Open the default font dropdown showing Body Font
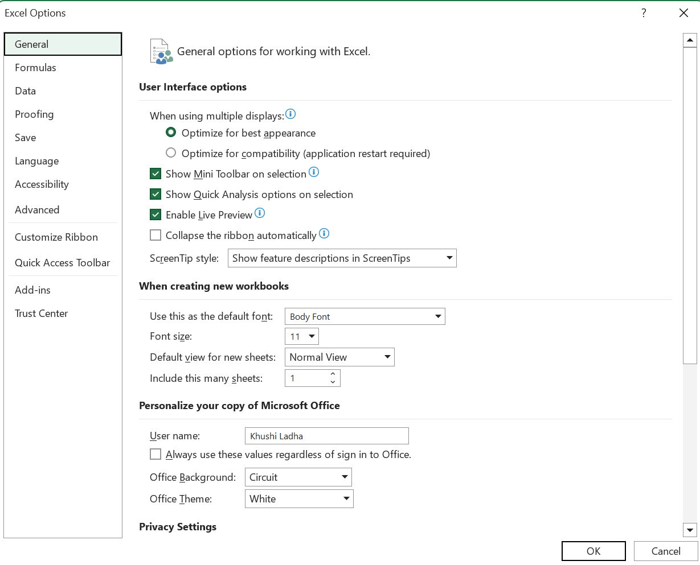 [x=365, y=316]
